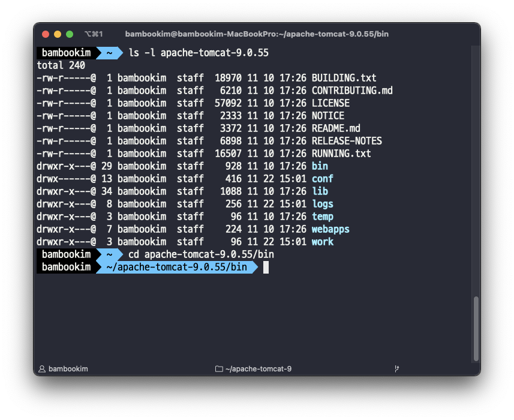This screenshot has height=420, width=514.
Task: Click the work directory name
Action: [x=323, y=242]
